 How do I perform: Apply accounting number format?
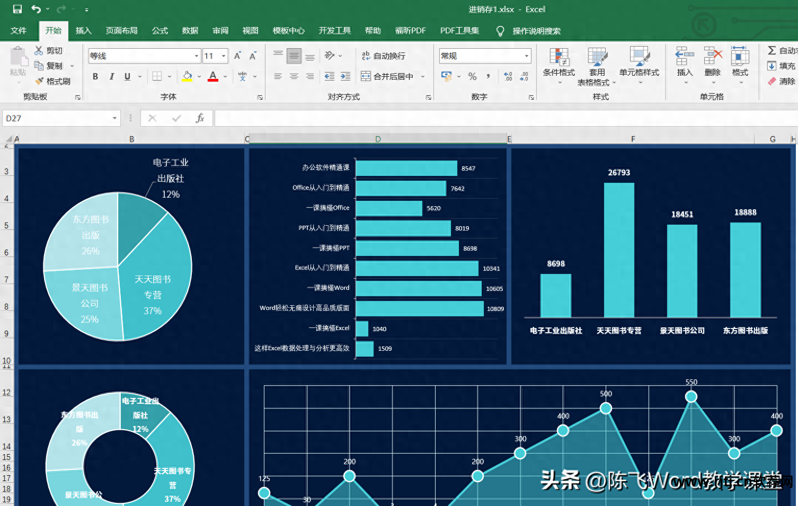[x=447, y=76]
